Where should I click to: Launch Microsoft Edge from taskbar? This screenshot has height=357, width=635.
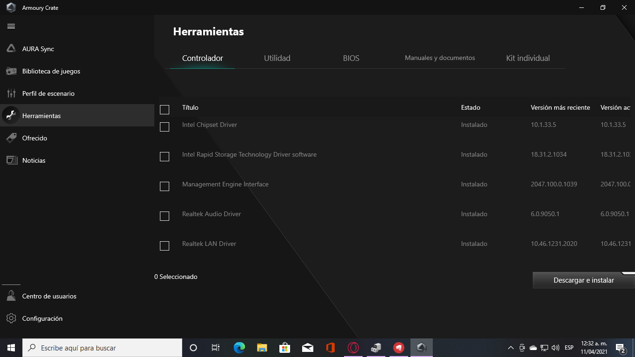pos(239,348)
